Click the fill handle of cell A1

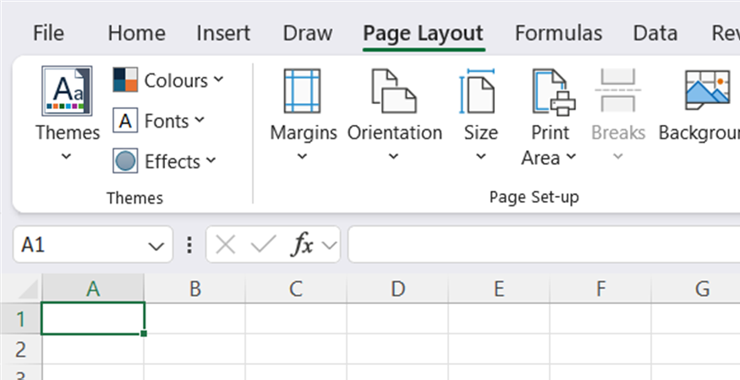pyautogui.click(x=144, y=334)
